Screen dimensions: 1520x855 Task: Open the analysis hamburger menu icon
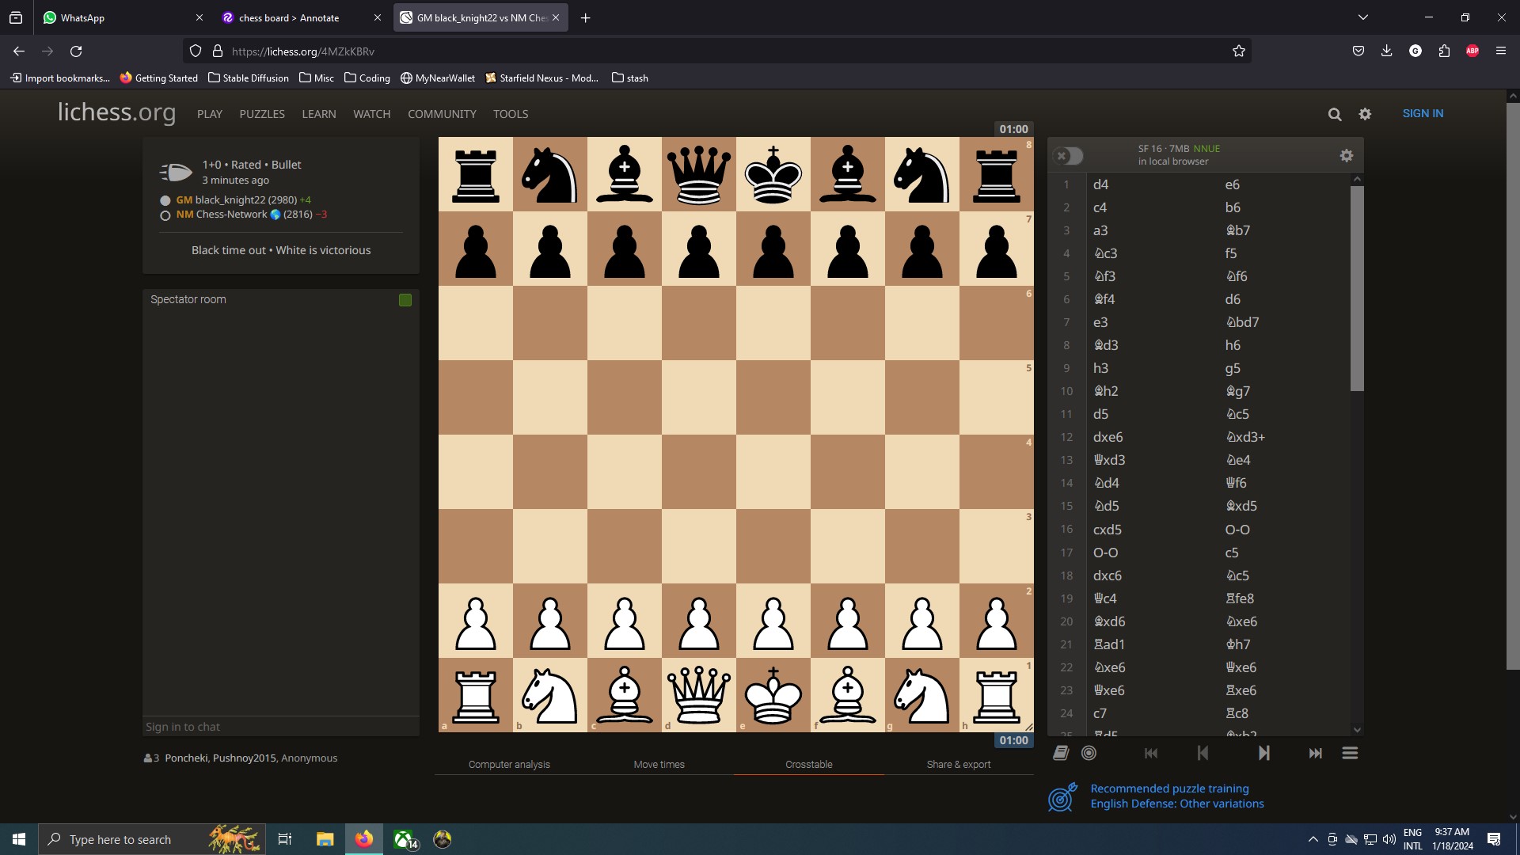coord(1350,753)
